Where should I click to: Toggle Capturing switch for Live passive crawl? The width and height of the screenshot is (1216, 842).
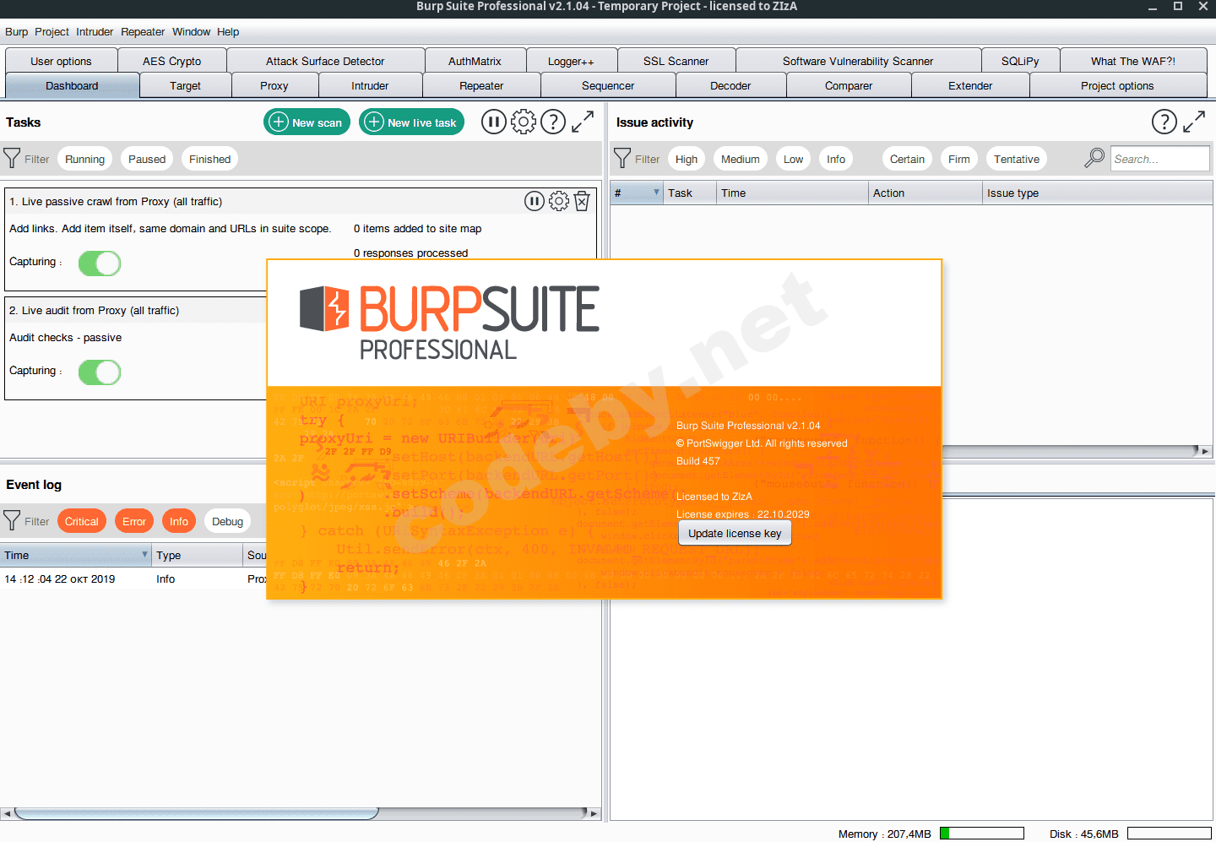tap(100, 263)
